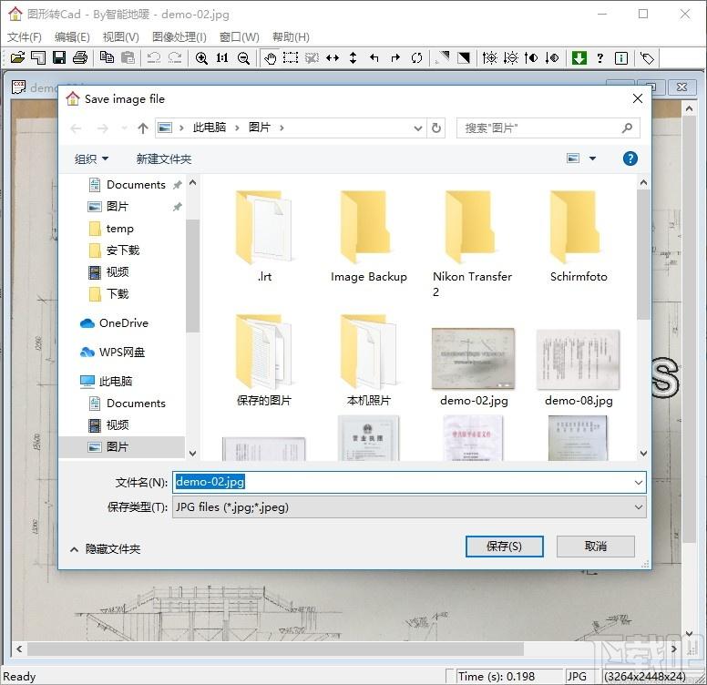Viewport: 707px width, 685px height.
Task: Click the invert negative image icon
Action: pos(464,57)
